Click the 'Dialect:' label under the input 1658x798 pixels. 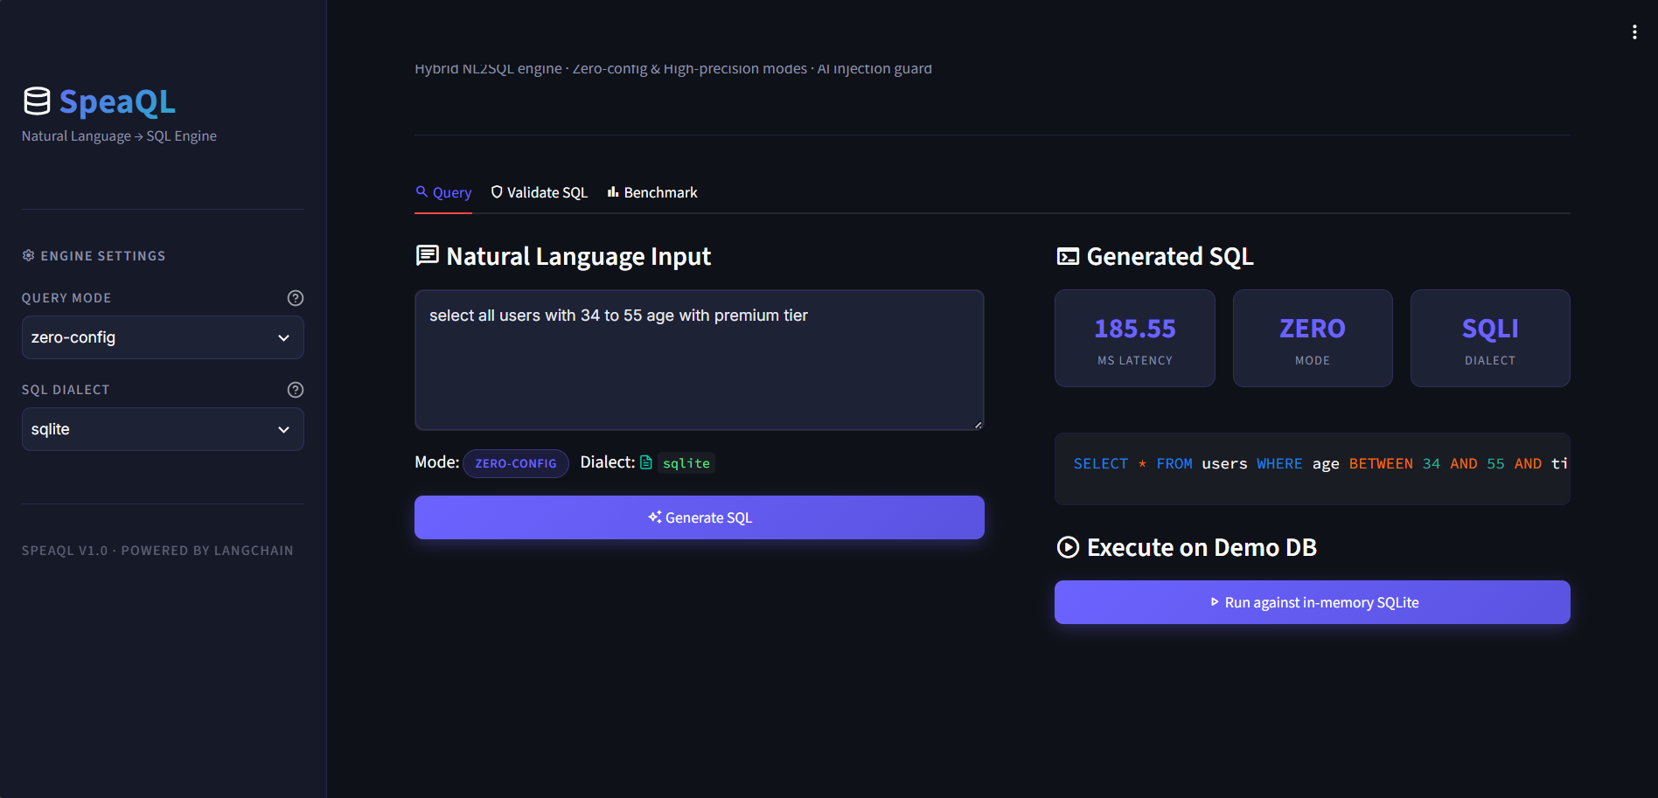608,462
